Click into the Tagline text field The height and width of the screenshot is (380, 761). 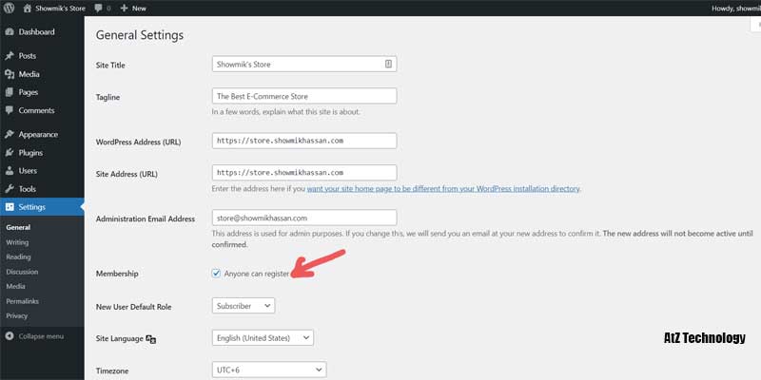click(303, 96)
